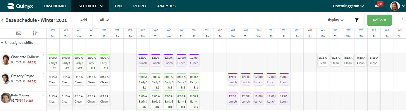Image resolution: width=406 pixels, height=111 pixels.
Task: Open the Drottninggatan location selector
Action: click(x=348, y=6)
